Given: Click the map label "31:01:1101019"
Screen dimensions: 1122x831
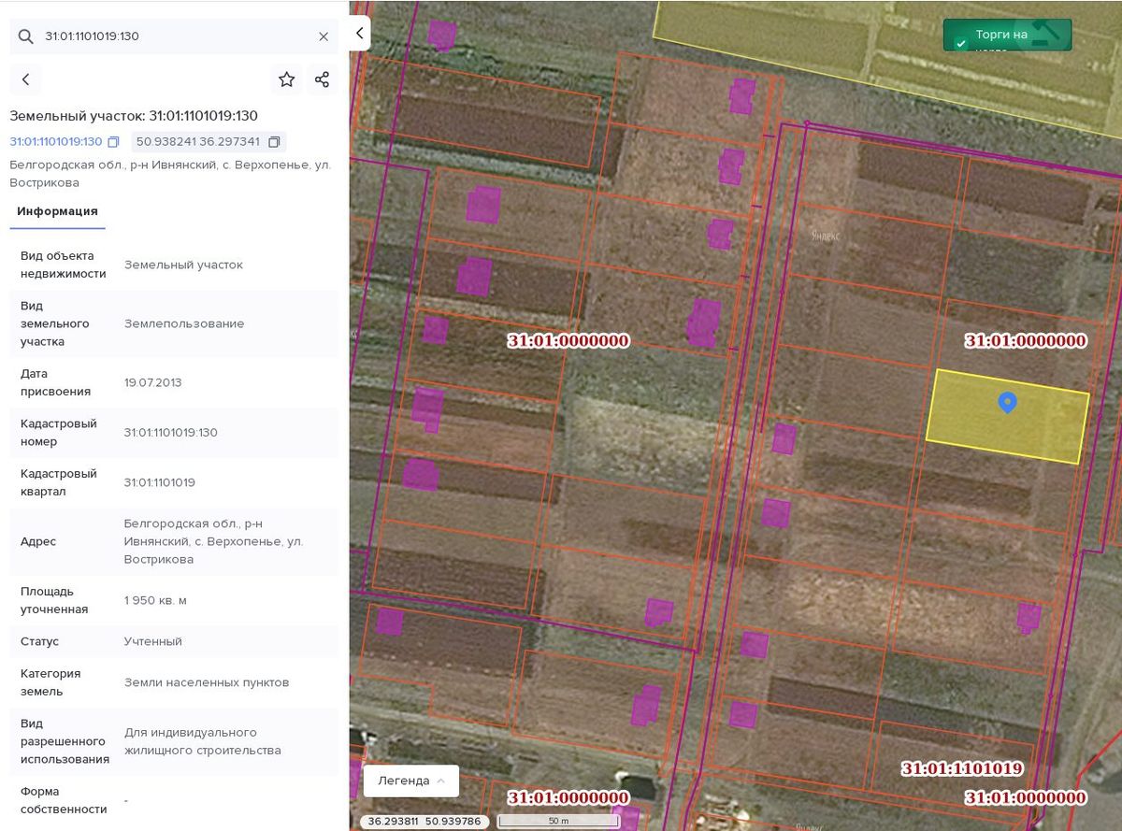Looking at the screenshot, I should pos(962,769).
